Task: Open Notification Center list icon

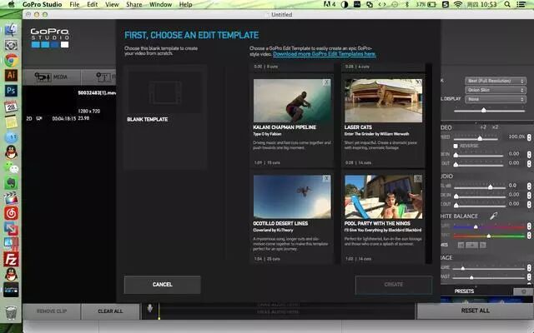Action: 521,4
